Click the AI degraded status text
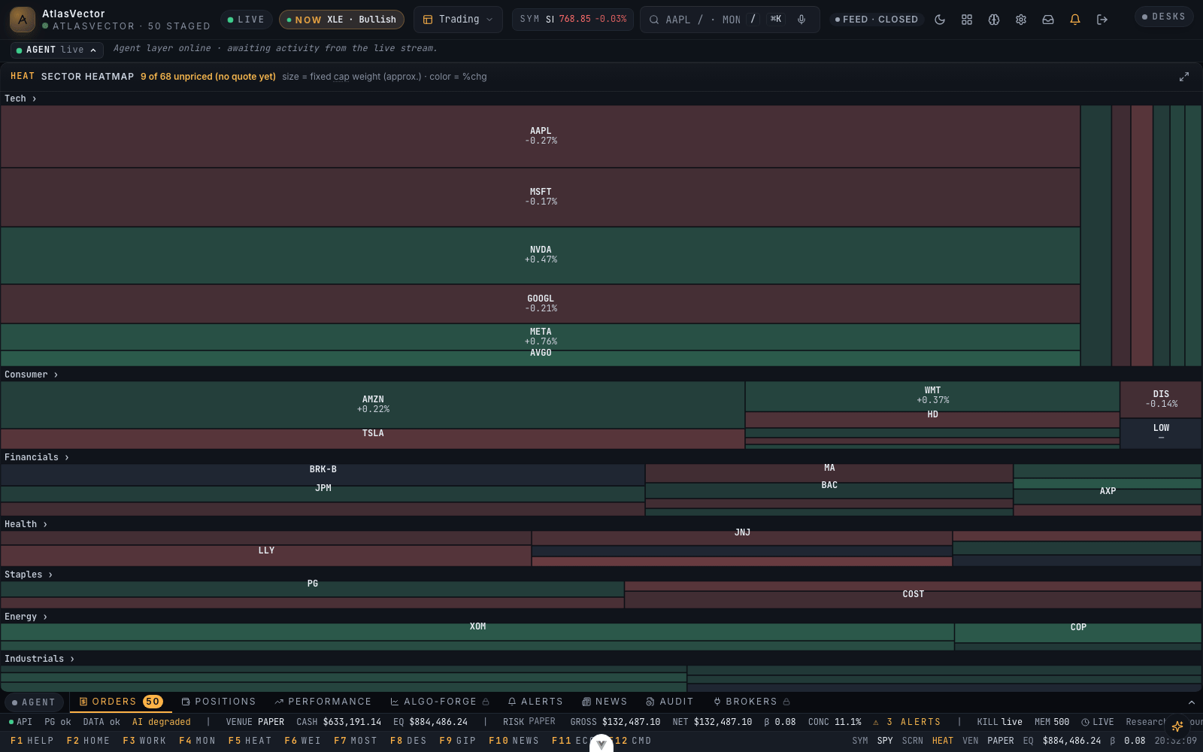The width and height of the screenshot is (1203, 752). 162,722
